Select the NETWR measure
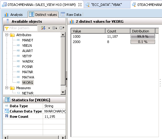The height and width of the screenshot is (139, 162). pos(28,93)
